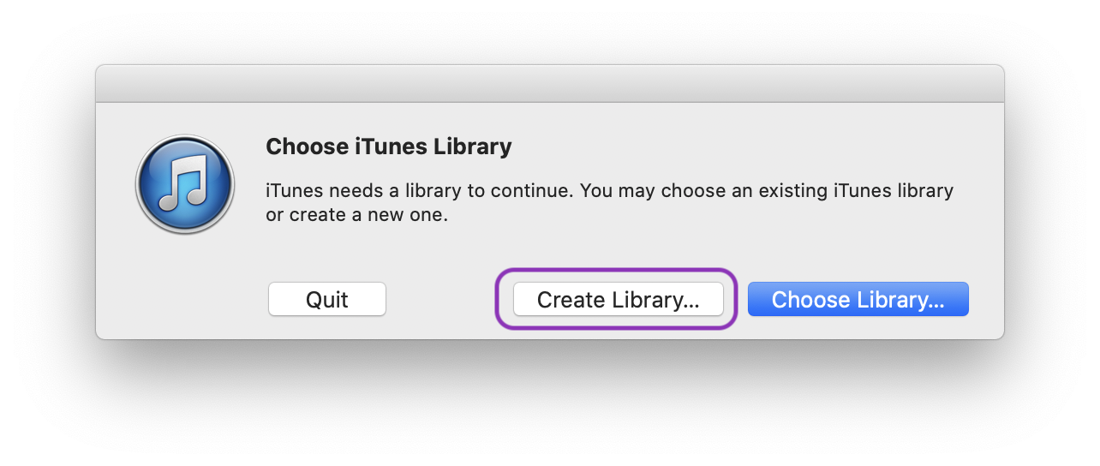Select the blue Choose Library... button
1100x466 pixels.
pos(858,300)
